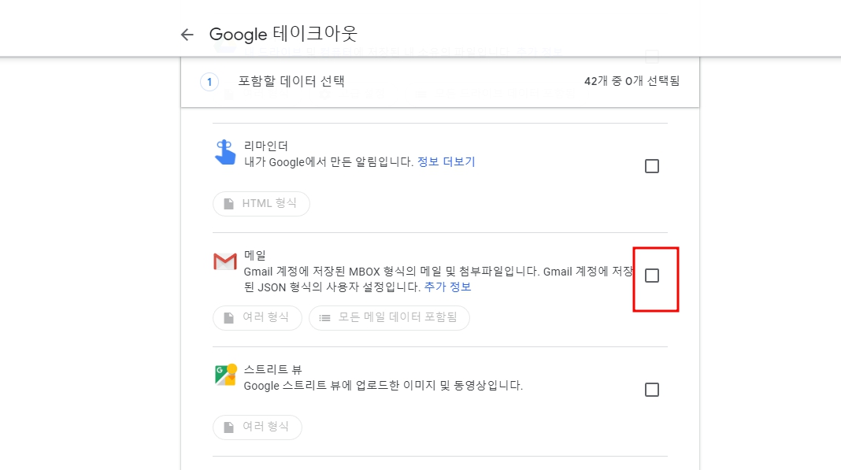Click the Google 테이크아웃 title
Image resolution: width=841 pixels, height=470 pixels.
283,34
